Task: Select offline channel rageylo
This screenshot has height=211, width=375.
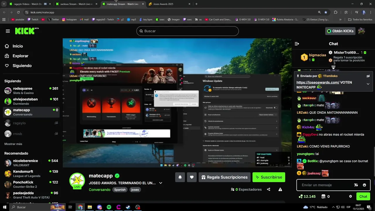Action: pyautogui.click(x=31, y=123)
